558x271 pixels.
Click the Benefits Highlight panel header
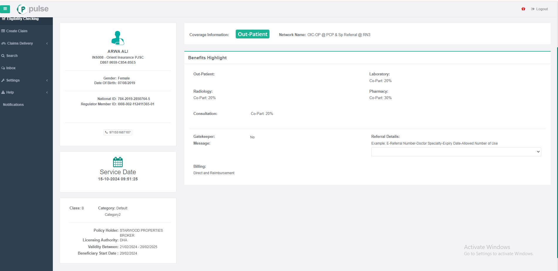click(x=207, y=58)
